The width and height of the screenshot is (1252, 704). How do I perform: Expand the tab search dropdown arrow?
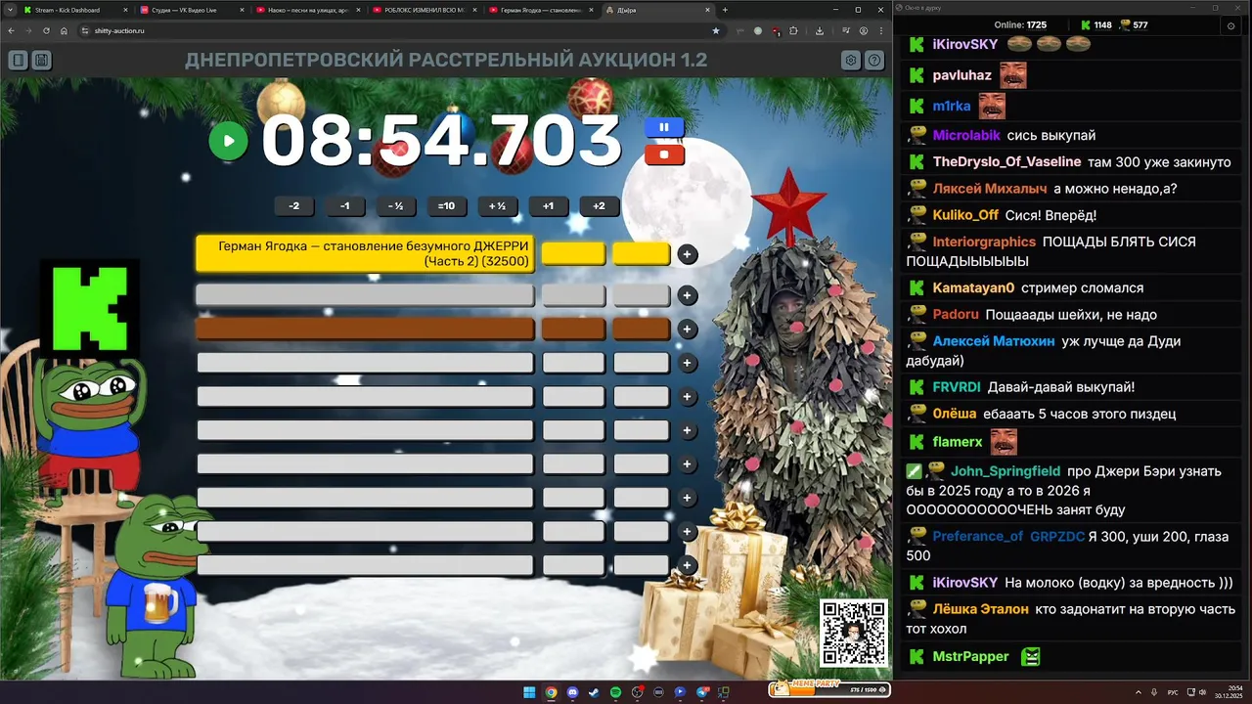[8, 10]
